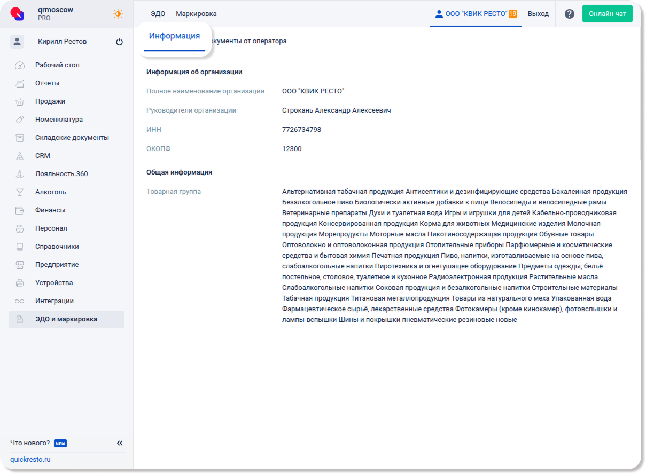Image resolution: width=646 pixels, height=474 pixels.
Task: Click the Выход logout link
Action: pos(538,14)
